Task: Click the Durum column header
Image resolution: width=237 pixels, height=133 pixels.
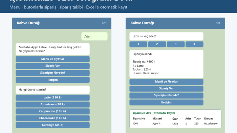Action: 209,119
